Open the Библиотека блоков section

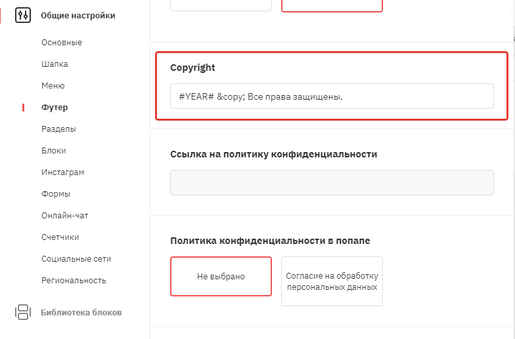pyautogui.click(x=81, y=312)
